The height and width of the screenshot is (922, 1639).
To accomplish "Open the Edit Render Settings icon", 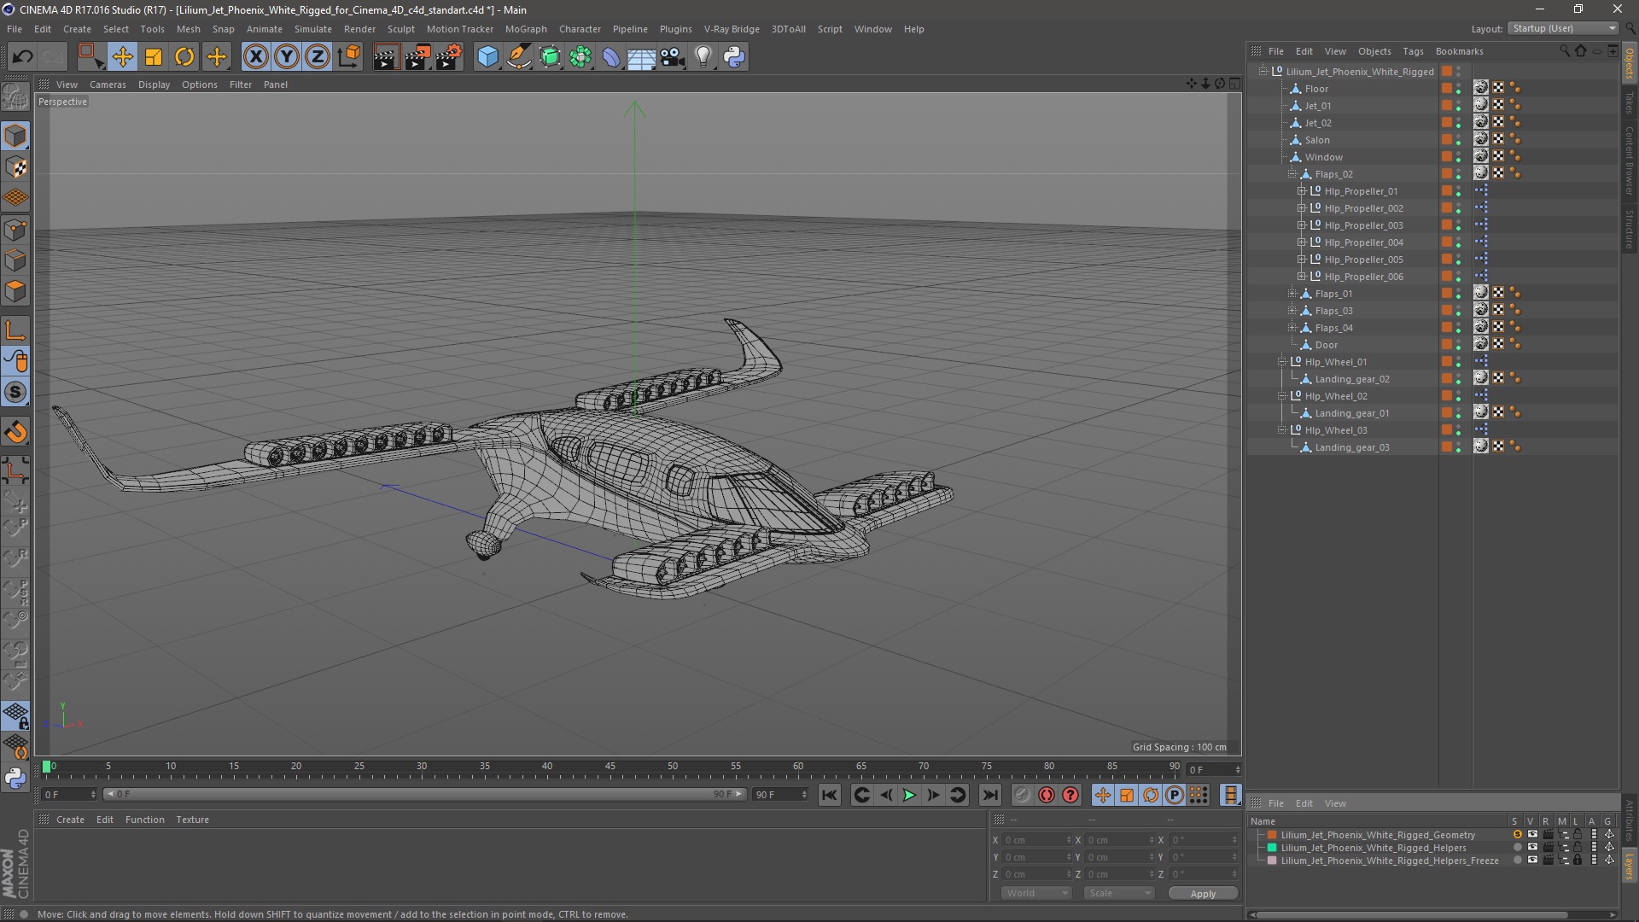I will tap(448, 57).
